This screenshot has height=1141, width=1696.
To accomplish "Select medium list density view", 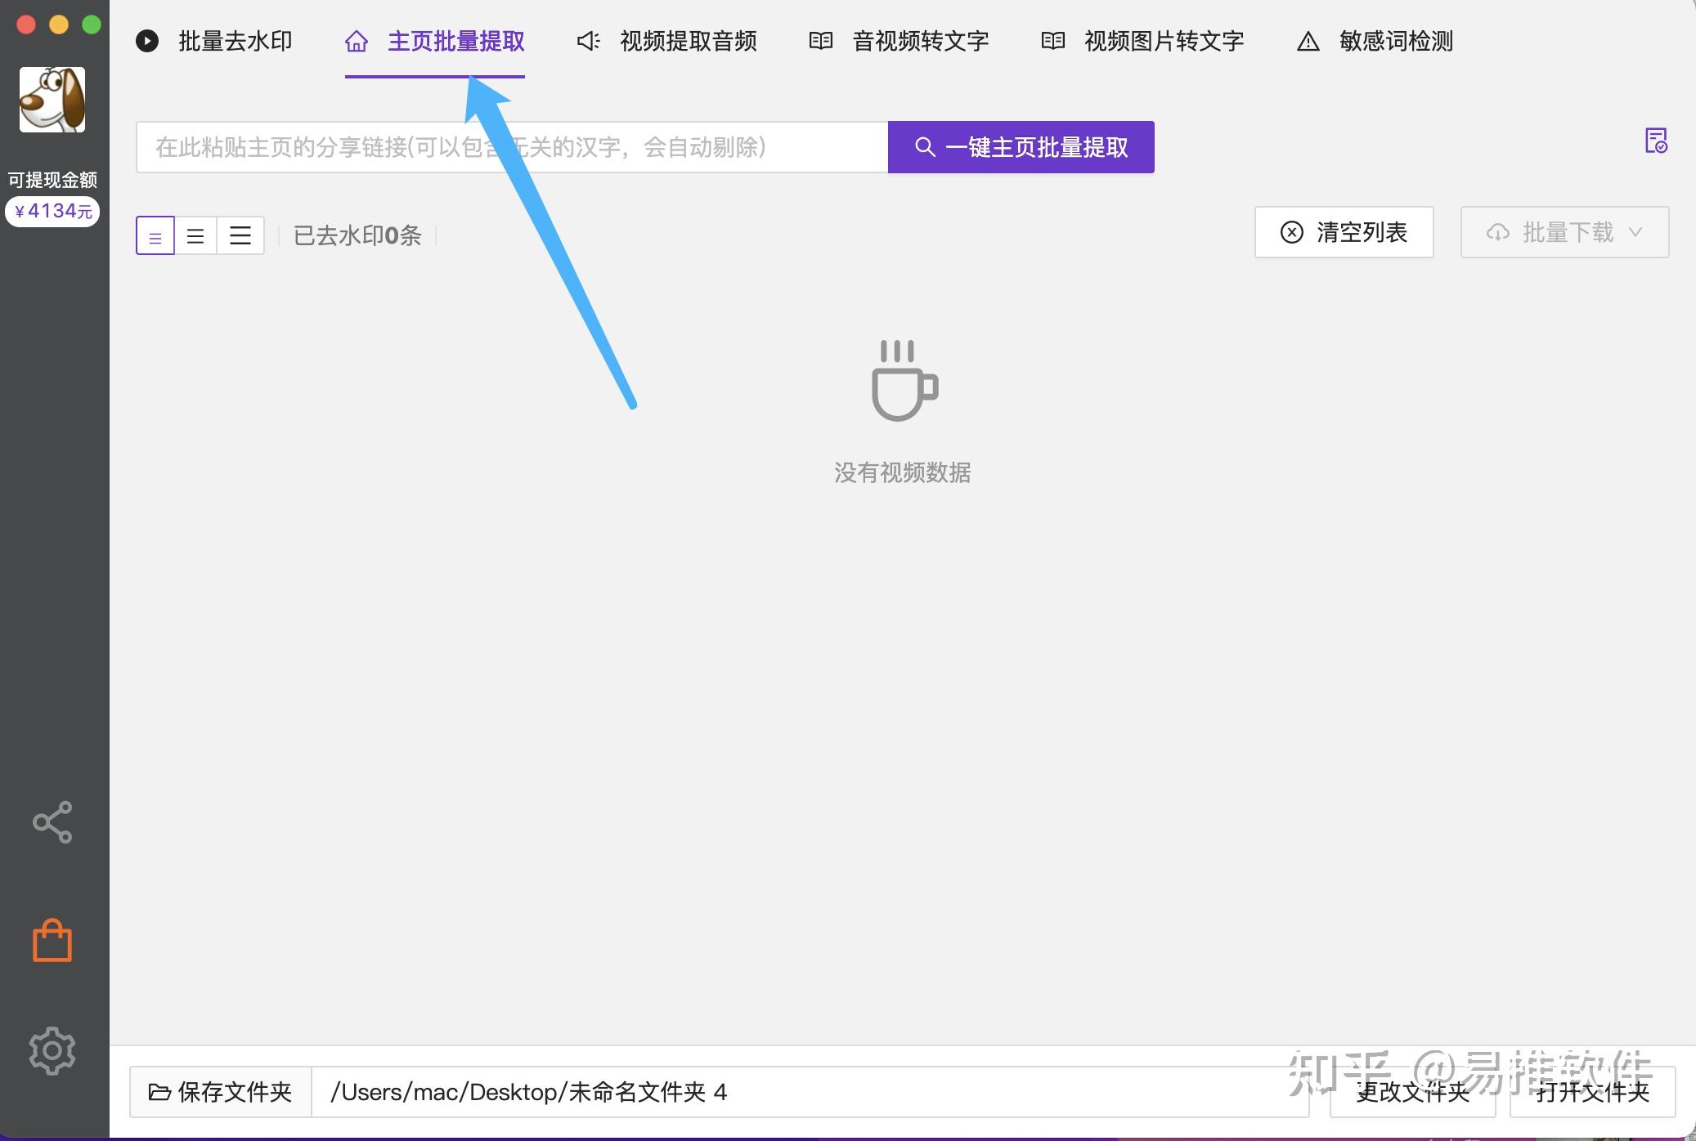I will pyautogui.click(x=195, y=236).
